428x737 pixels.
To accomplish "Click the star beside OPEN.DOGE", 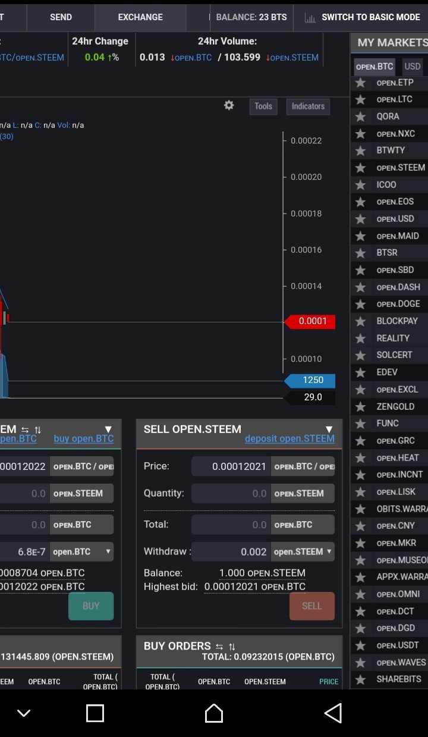I will 360,304.
